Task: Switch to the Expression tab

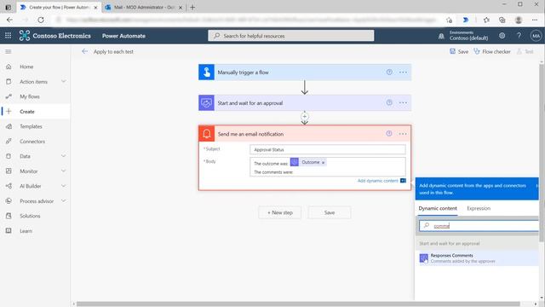Action: (x=479, y=208)
